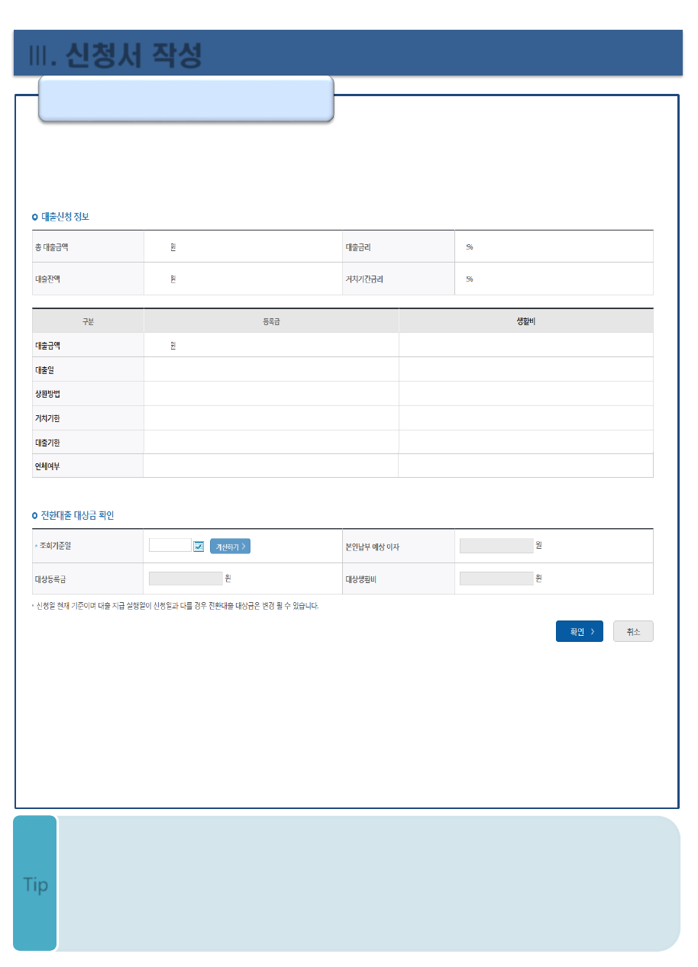Click the Ⅲ. 신청서 작성 title
The image size is (698, 967).
point(115,55)
